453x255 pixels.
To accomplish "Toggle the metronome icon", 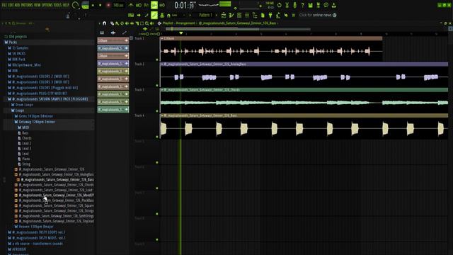I will tap(131, 5).
